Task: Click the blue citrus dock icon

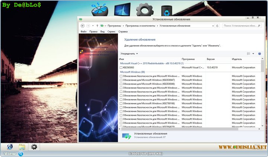Action: (99, 9)
